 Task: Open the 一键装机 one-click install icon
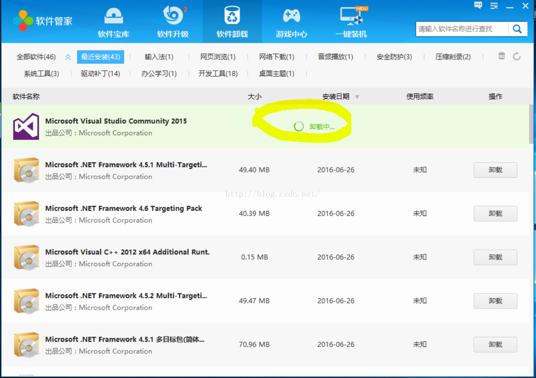tap(352, 16)
